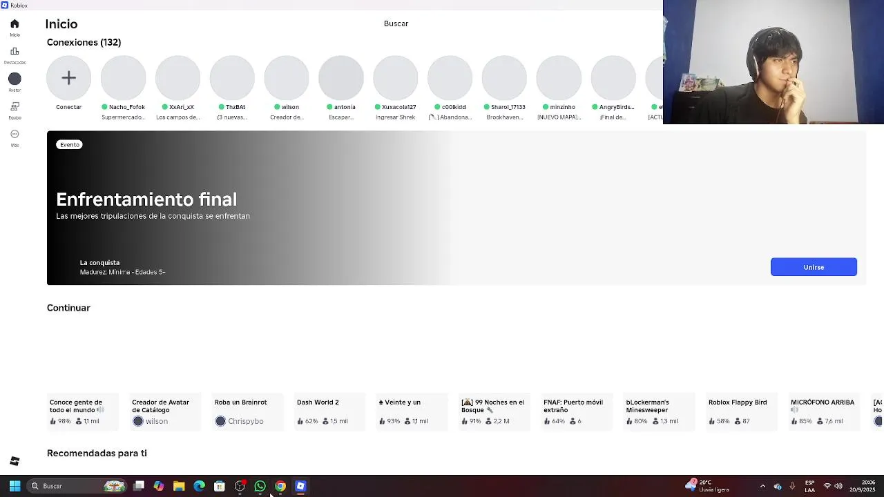This screenshot has width=884, height=497.
Task: Open Microsoft Store from taskbar
Action: click(x=220, y=486)
